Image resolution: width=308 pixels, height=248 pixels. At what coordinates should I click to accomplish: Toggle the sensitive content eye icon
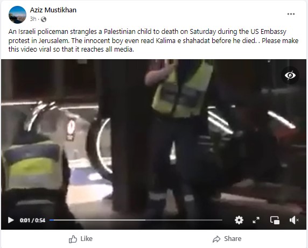tap(290, 75)
